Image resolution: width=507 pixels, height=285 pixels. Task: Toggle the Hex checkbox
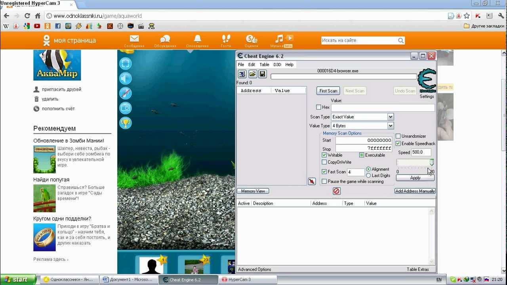click(319, 107)
